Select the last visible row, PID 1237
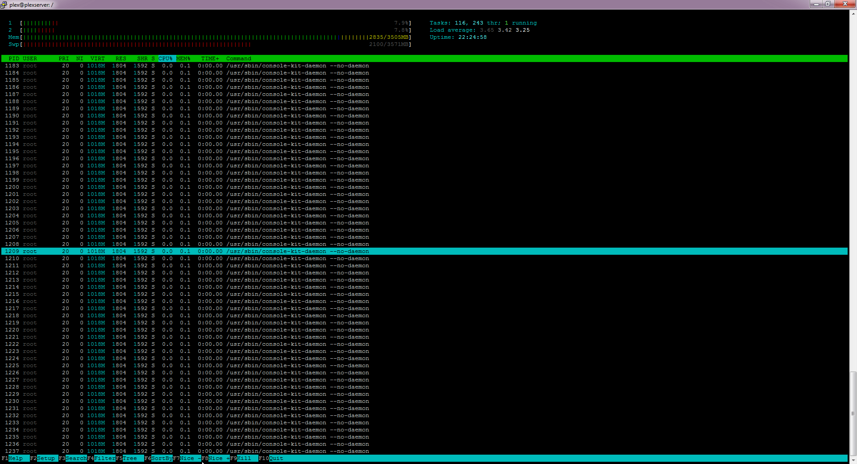 [x=424, y=452]
